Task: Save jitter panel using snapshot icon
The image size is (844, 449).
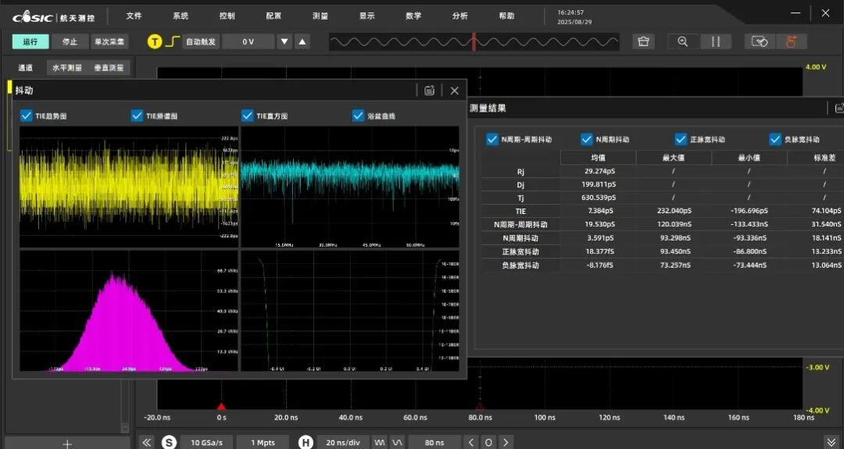Action: pyautogui.click(x=429, y=91)
